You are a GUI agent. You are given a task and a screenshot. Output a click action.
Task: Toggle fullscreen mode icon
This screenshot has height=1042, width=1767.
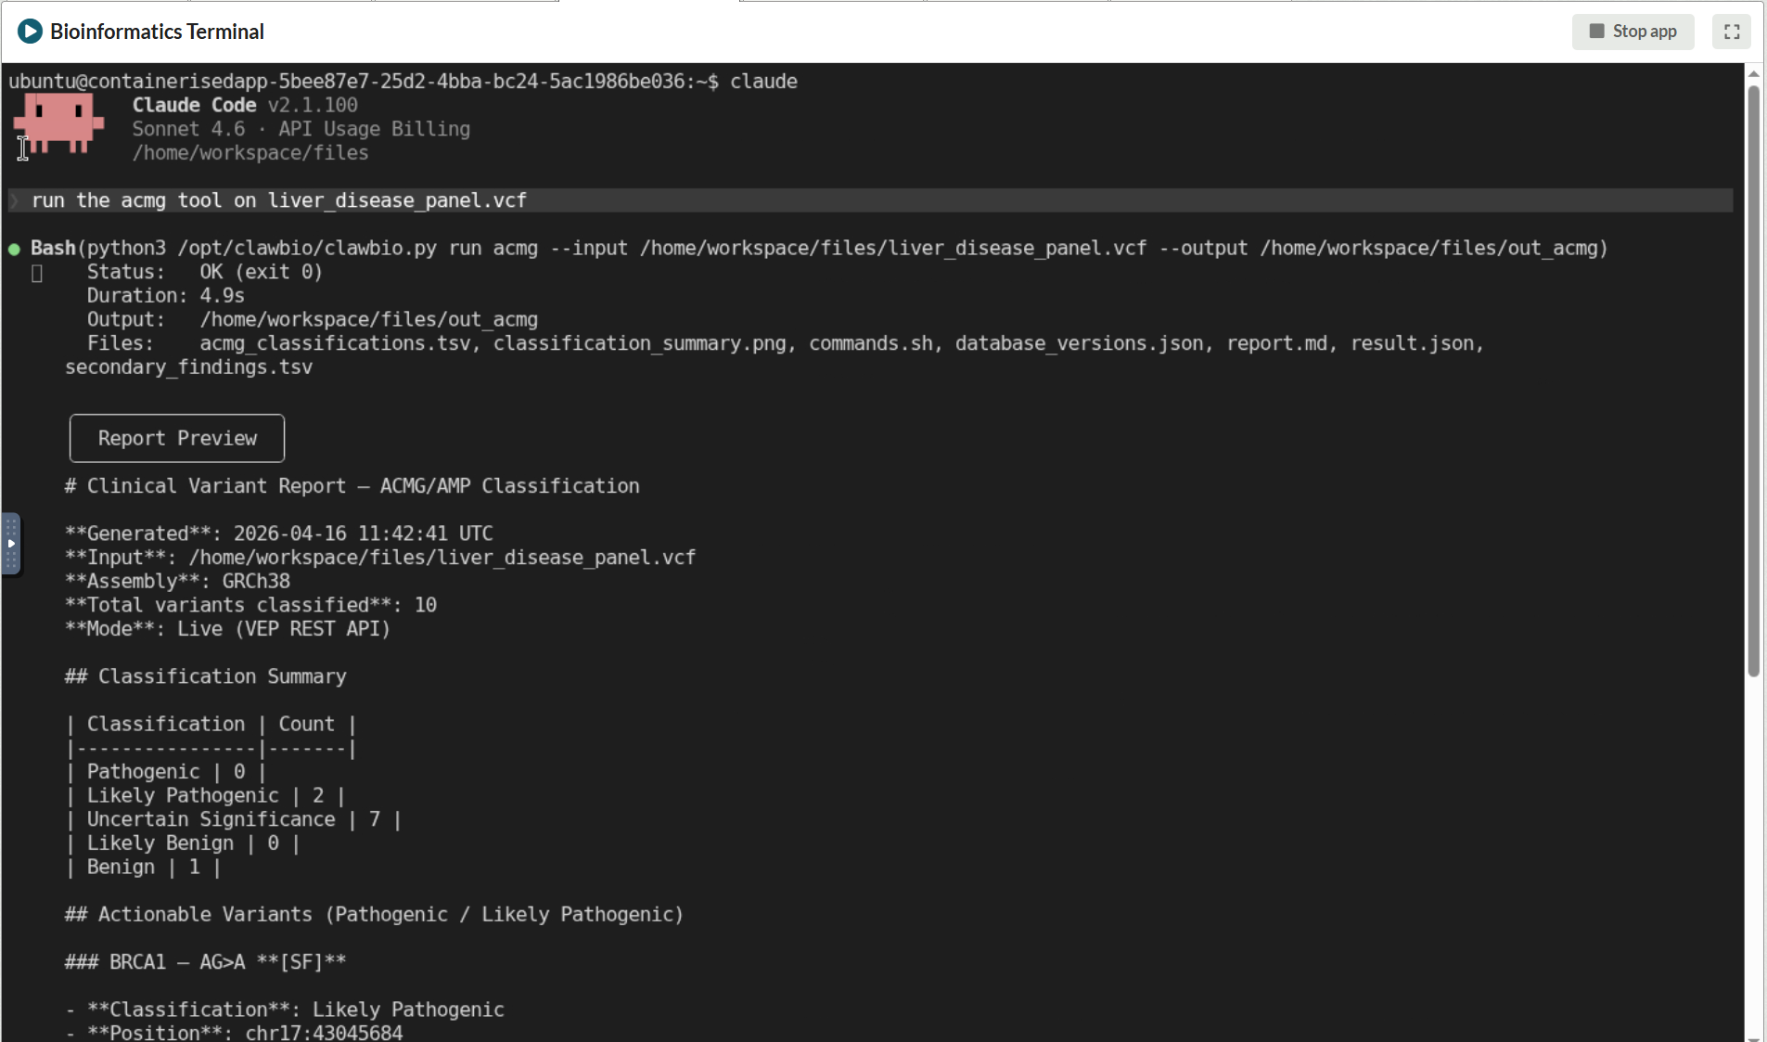pos(1731,32)
